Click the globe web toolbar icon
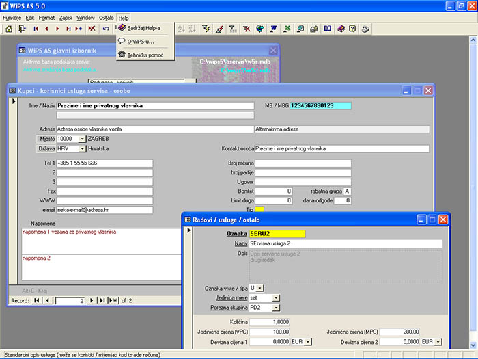 259,29
